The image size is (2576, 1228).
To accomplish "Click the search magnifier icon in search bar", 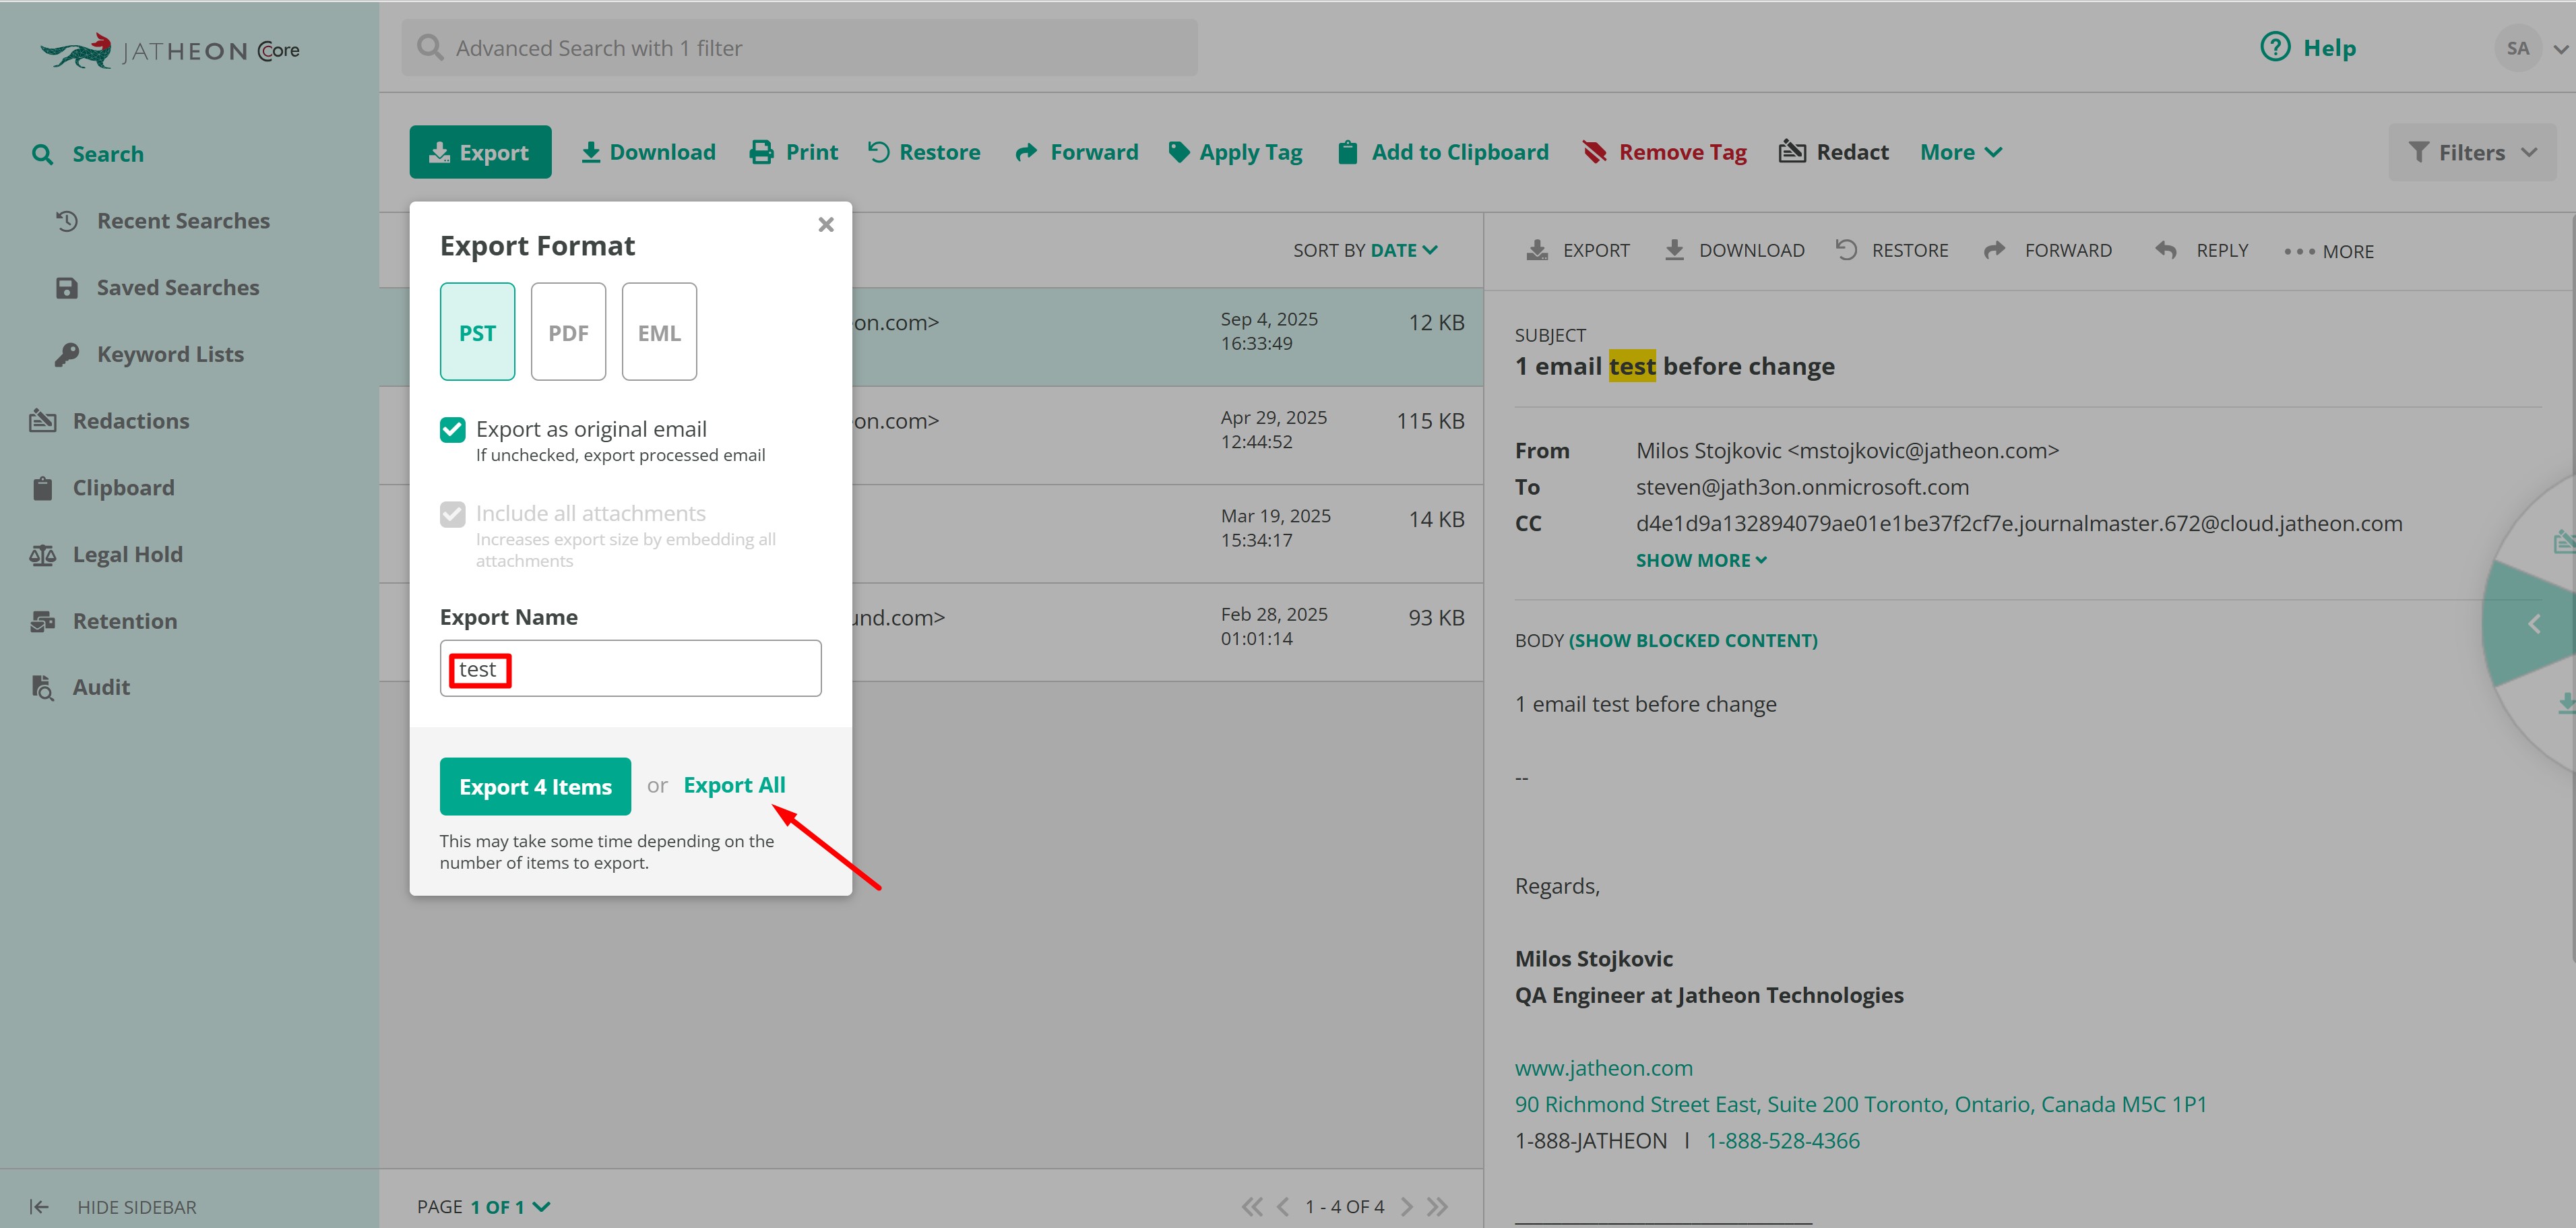I will coord(430,47).
